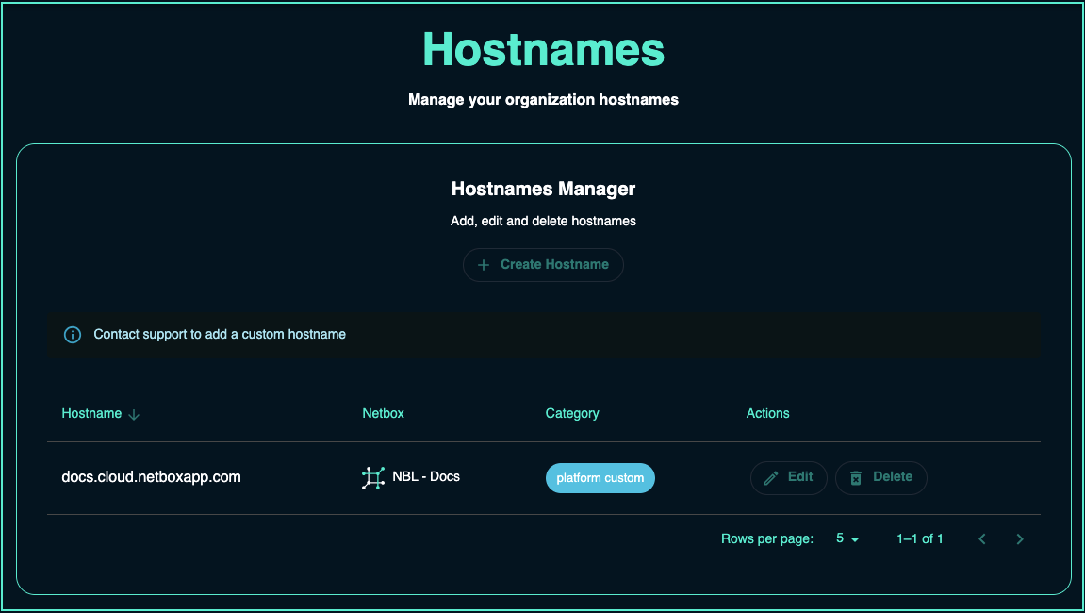Click the sort arrow beside Hostname header
1085x613 pixels.
click(x=134, y=414)
